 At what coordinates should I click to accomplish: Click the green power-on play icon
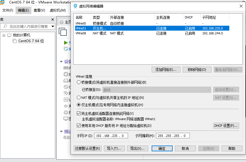pos(66,43)
